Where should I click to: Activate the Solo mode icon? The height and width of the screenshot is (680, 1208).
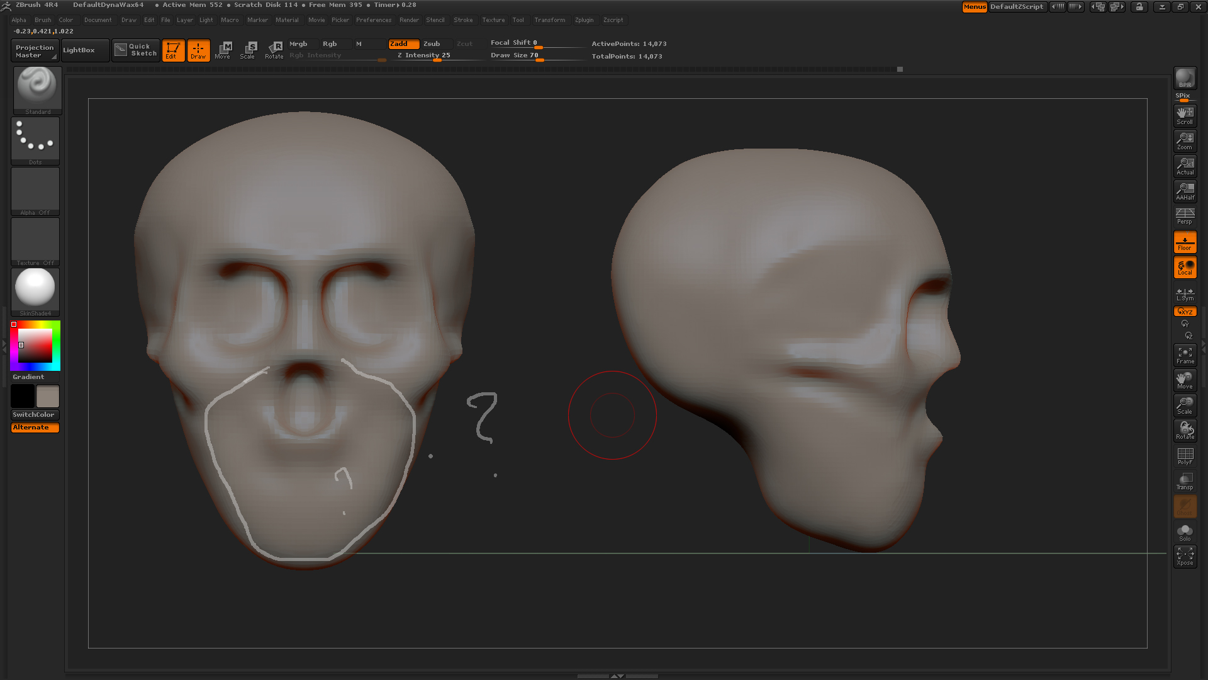click(x=1185, y=531)
